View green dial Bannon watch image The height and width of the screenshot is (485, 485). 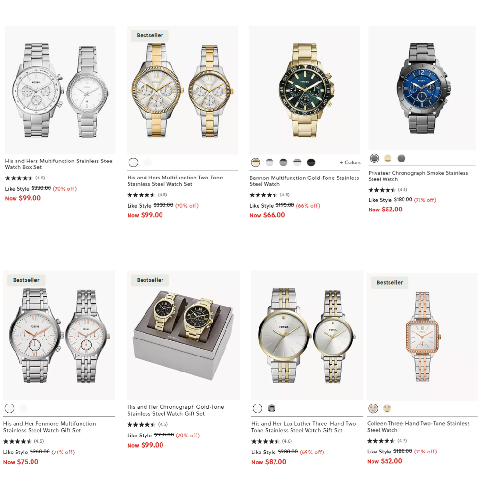click(305, 90)
